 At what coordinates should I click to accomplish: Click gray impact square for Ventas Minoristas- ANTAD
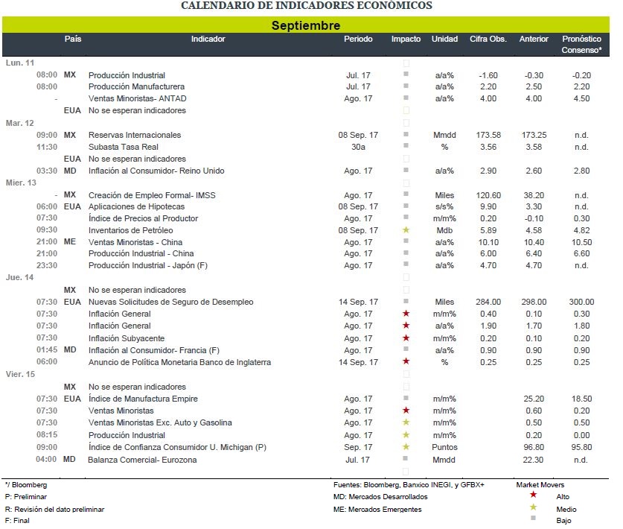pos(406,98)
